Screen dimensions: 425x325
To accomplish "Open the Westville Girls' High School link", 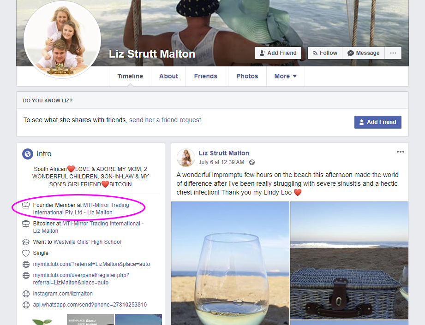I will 87,242.
